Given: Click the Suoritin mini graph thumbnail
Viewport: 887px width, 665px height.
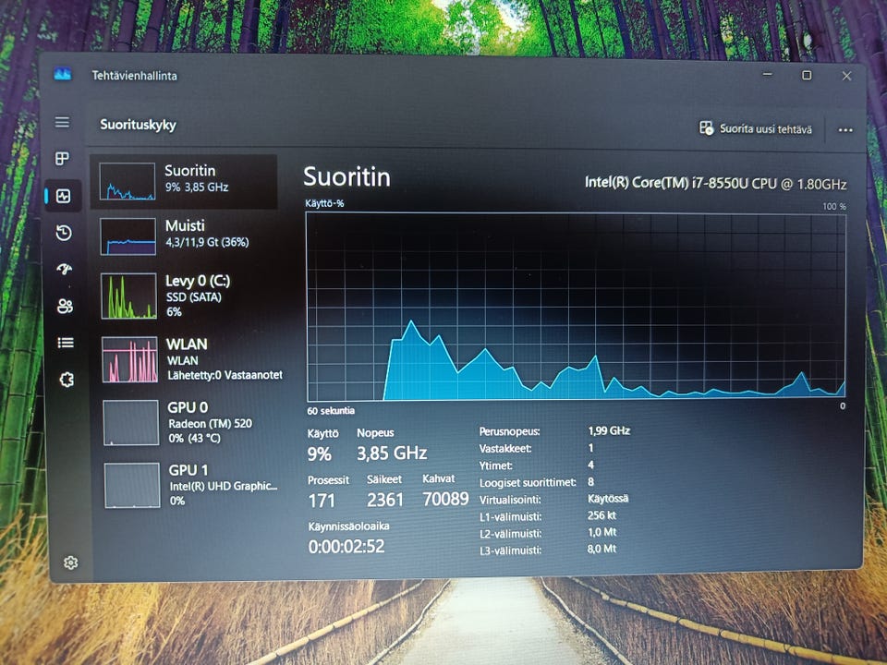Looking at the screenshot, I should (128, 182).
